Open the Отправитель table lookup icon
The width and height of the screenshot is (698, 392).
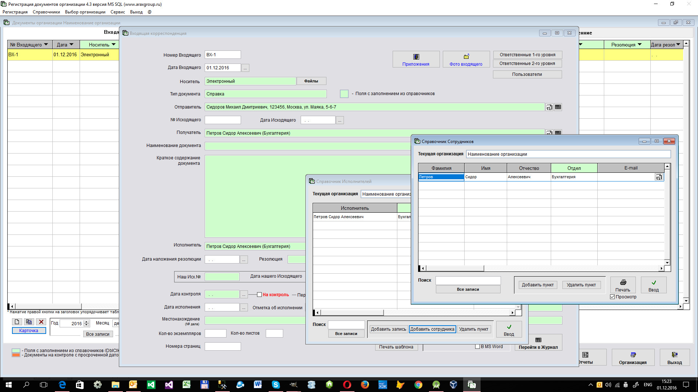(x=558, y=107)
